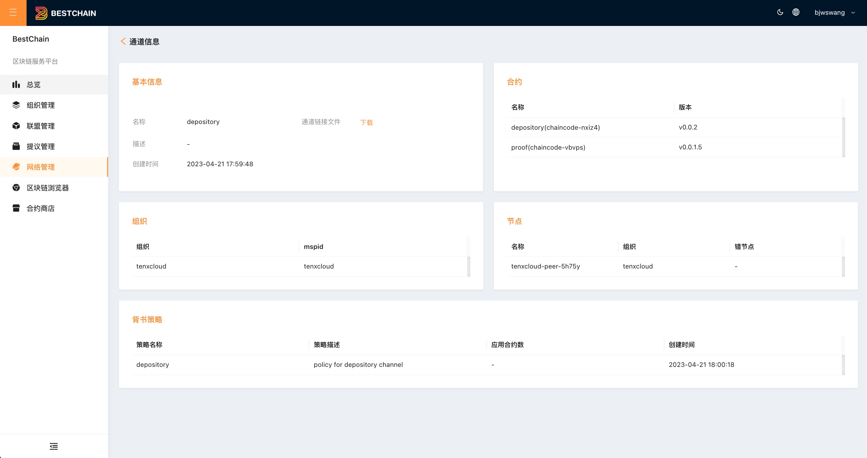
Task: Click the tenxcloud cell under mspid
Action: pos(318,266)
